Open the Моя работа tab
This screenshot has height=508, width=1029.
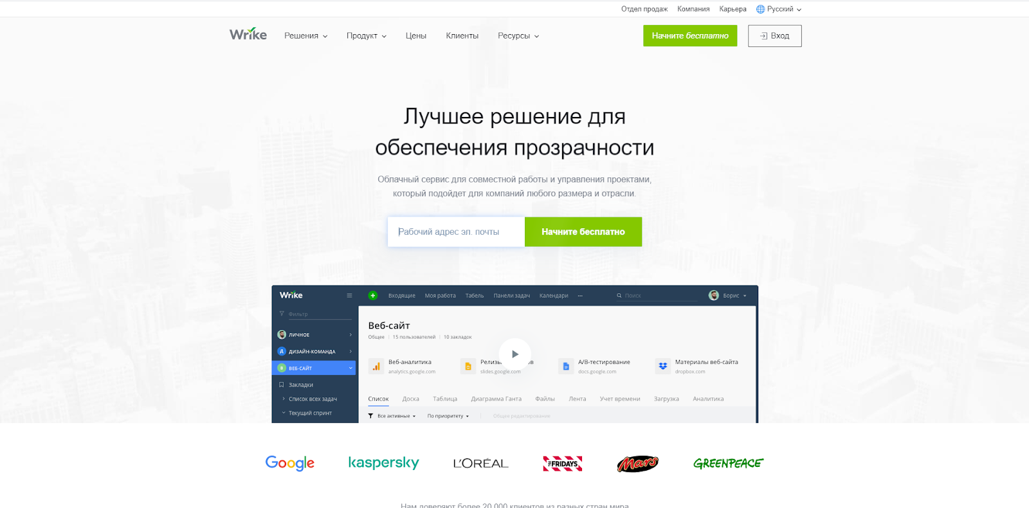[x=441, y=296]
